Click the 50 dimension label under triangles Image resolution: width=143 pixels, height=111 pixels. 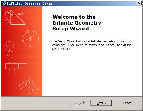click(29, 93)
